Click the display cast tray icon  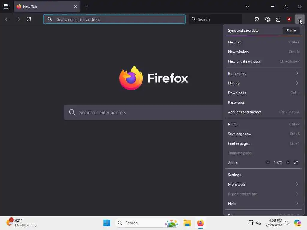pos(251,223)
